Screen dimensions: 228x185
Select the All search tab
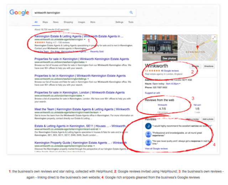pos(36,22)
